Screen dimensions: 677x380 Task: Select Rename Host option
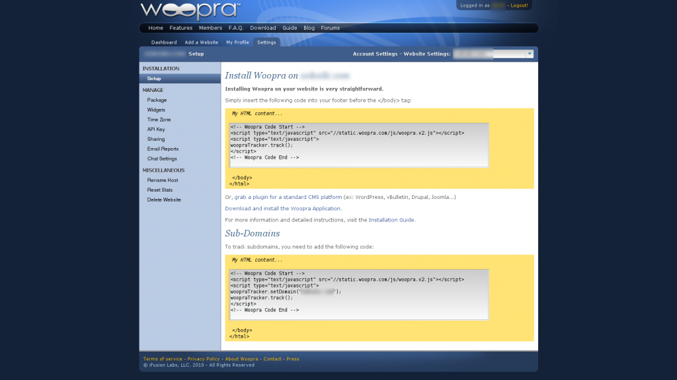pyautogui.click(x=163, y=180)
